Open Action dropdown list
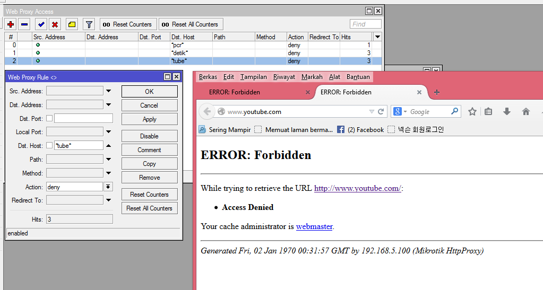The height and width of the screenshot is (290, 543). click(x=108, y=187)
